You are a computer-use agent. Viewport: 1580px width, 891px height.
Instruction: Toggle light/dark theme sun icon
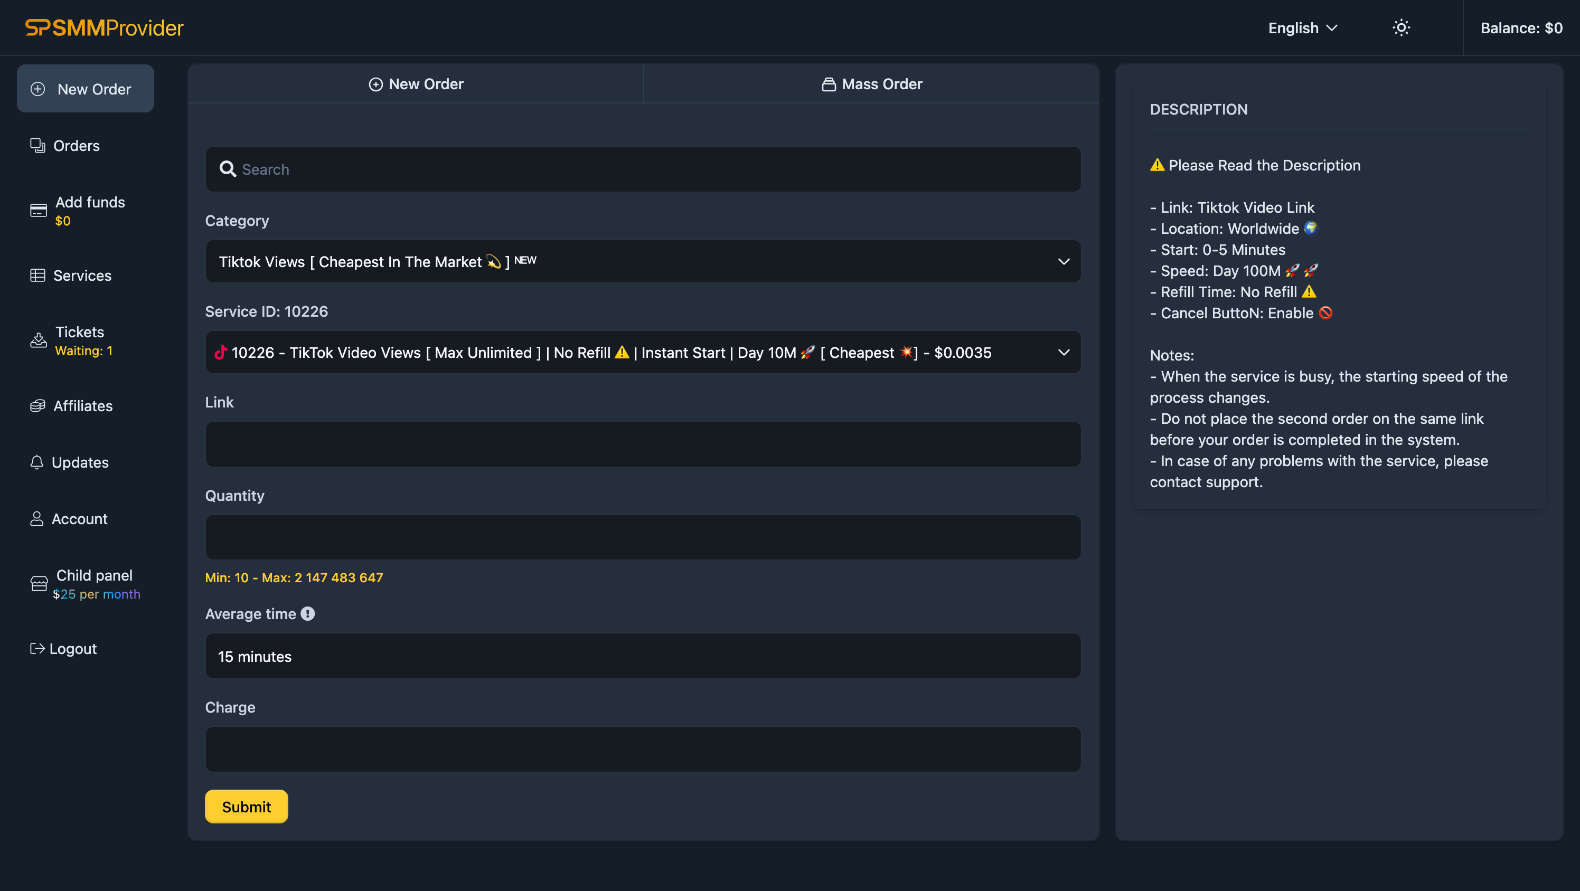coord(1401,27)
